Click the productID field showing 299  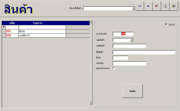(123, 34)
